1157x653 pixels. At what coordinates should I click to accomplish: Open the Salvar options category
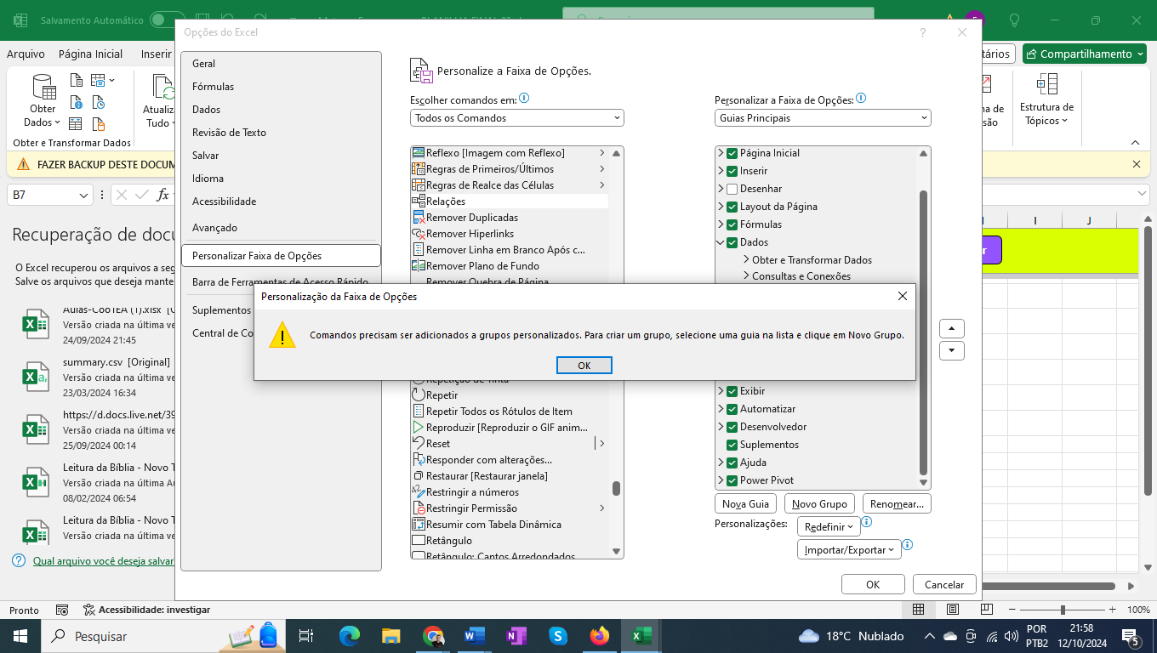[281, 156]
